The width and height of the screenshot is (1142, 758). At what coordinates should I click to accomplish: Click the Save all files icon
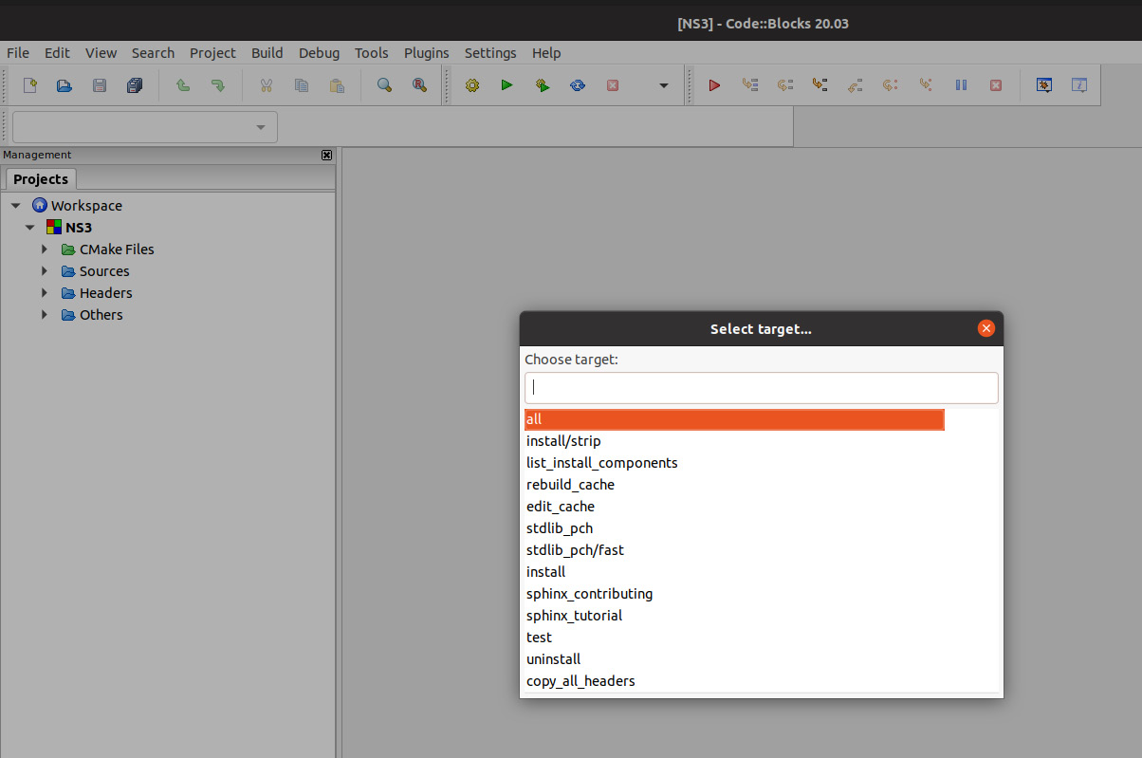click(x=134, y=85)
